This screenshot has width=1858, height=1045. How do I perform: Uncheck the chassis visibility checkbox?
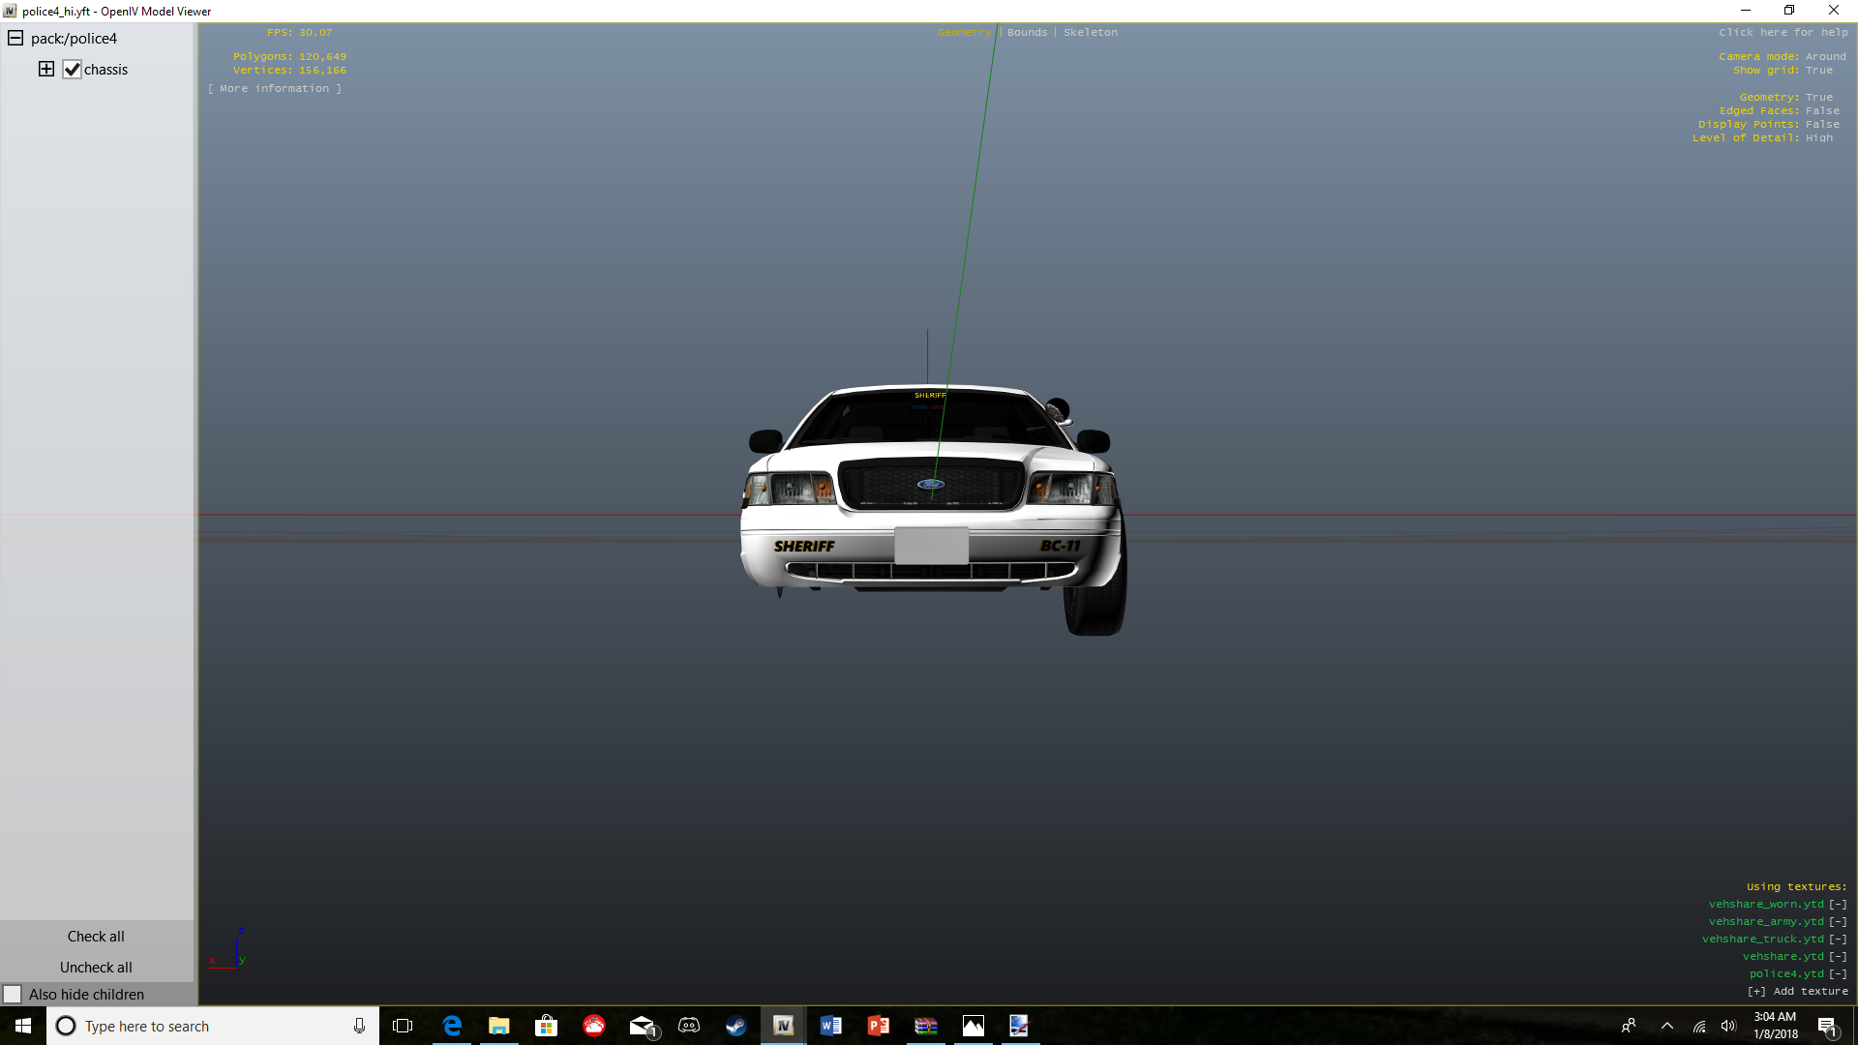coord(72,70)
